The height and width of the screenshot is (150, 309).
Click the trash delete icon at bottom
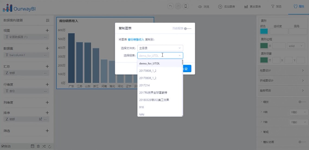pyautogui.click(x=38, y=146)
